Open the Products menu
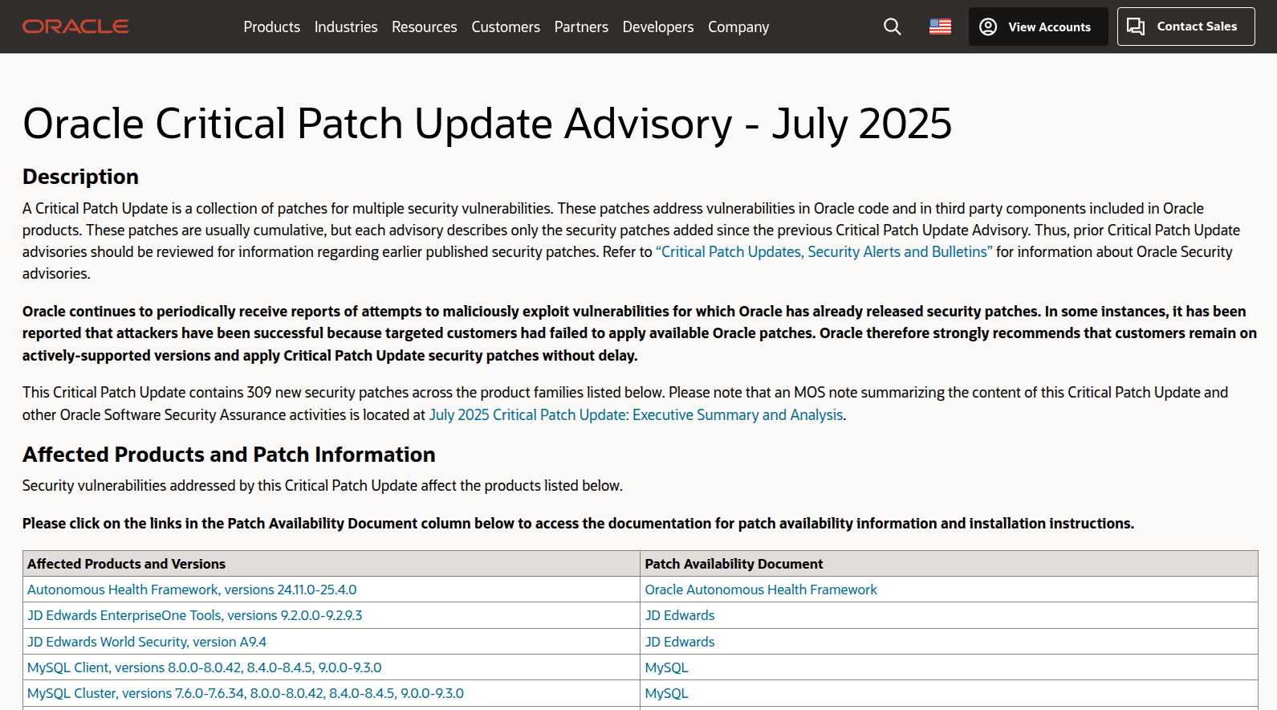Screen dimensions: 1277x710 click(271, 27)
